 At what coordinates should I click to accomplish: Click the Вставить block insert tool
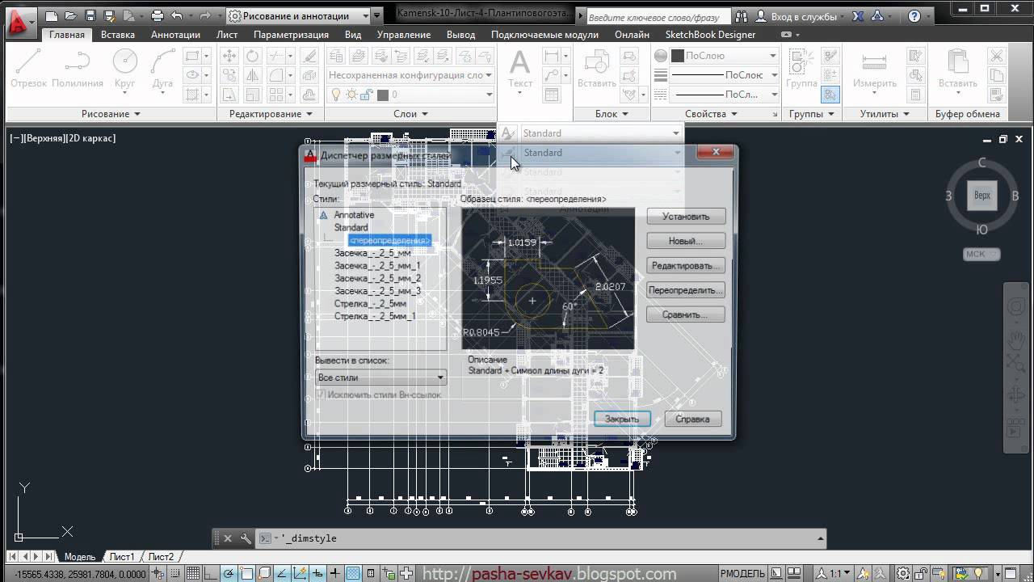[x=597, y=68]
